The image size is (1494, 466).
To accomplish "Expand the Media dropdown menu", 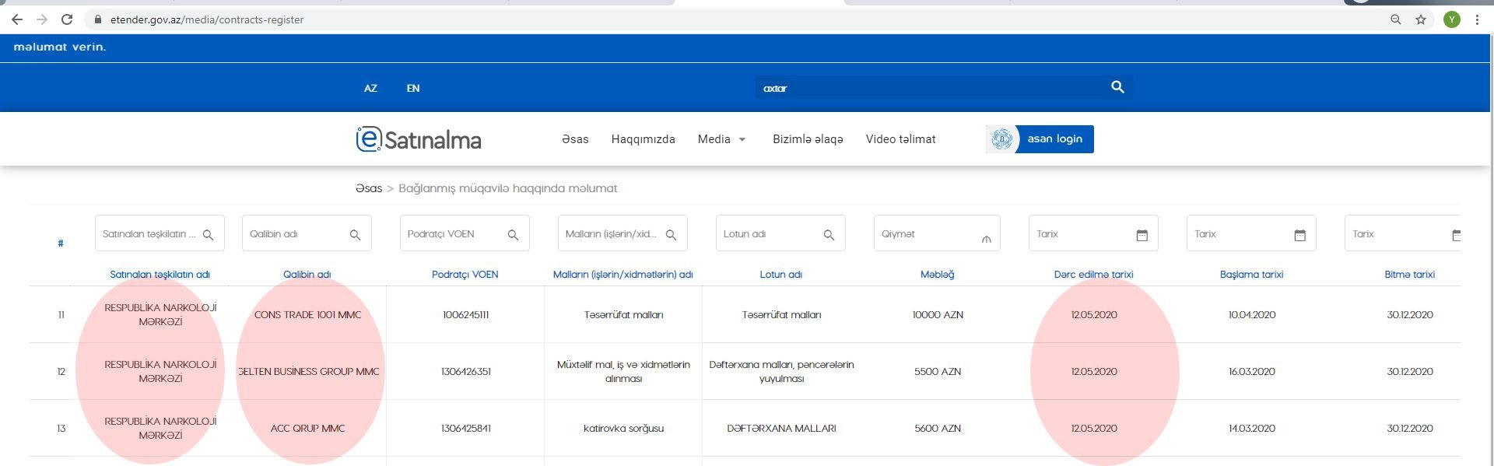I will pos(721,139).
